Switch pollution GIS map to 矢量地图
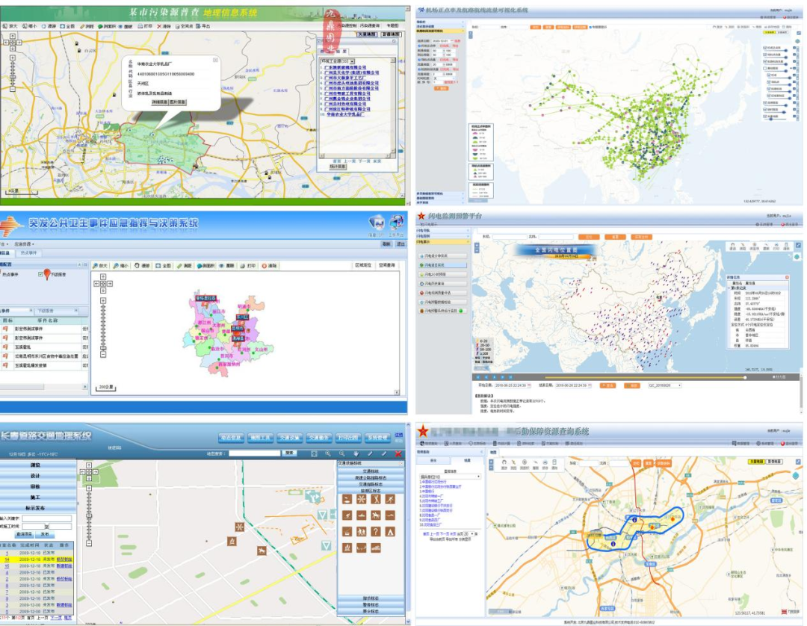Viewport: 807px width, 626px height. 367,34
